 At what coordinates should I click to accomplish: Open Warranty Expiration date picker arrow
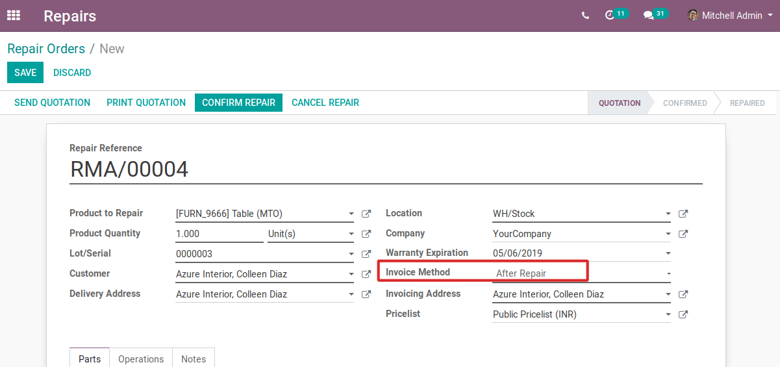coord(668,253)
